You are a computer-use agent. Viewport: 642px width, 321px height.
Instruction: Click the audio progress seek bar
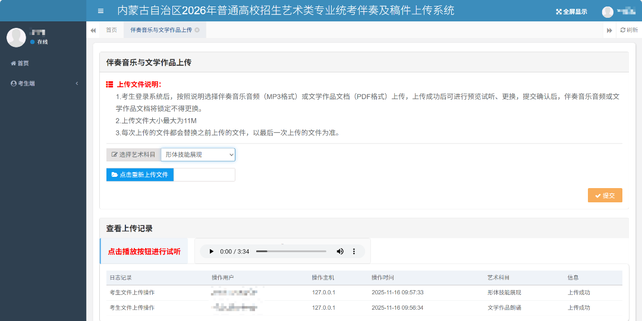click(x=291, y=252)
